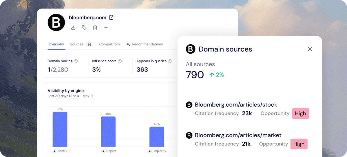Viewport: 347px width, 157px height.
Task: Click the Perplexity bar in the chart
Action: pos(157,137)
